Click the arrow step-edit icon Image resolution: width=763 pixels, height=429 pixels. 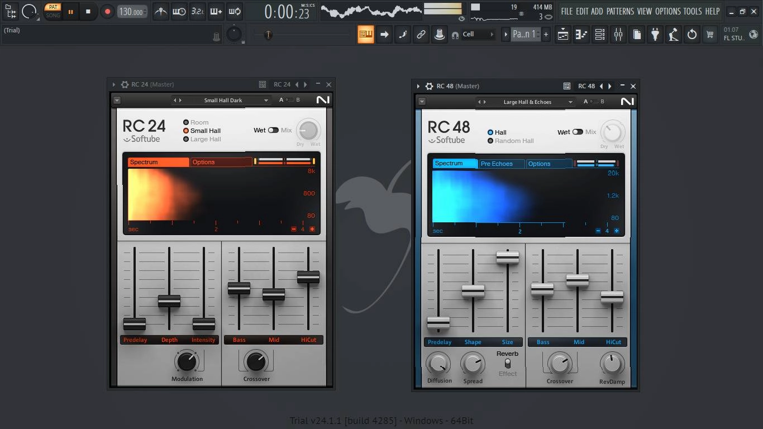(x=384, y=34)
